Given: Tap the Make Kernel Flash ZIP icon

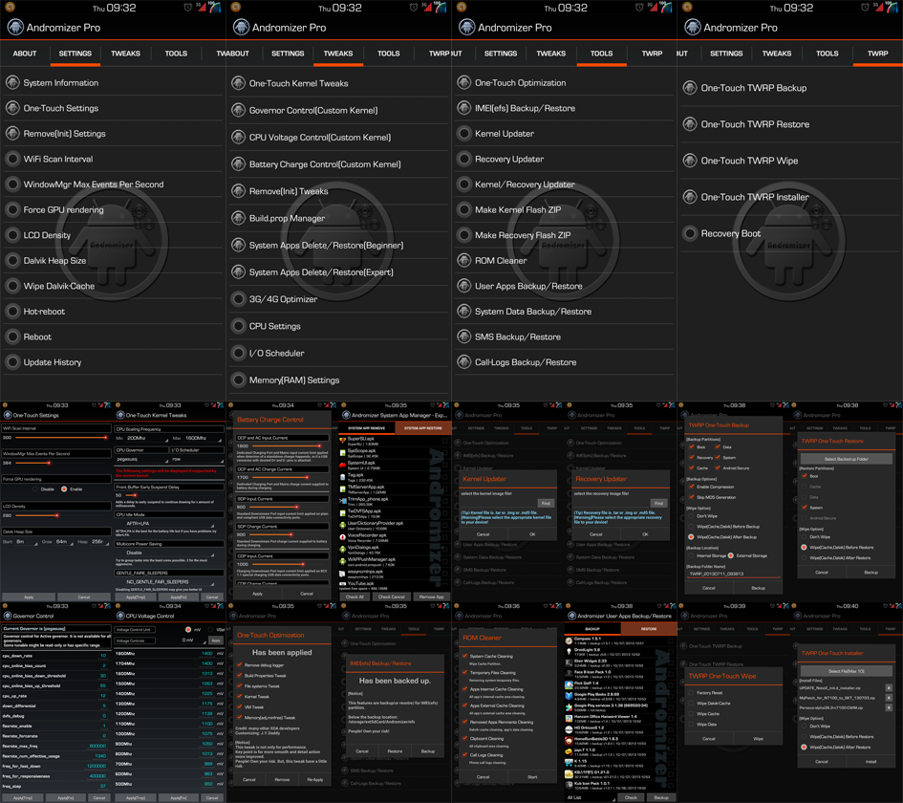Looking at the screenshot, I should pos(464,209).
